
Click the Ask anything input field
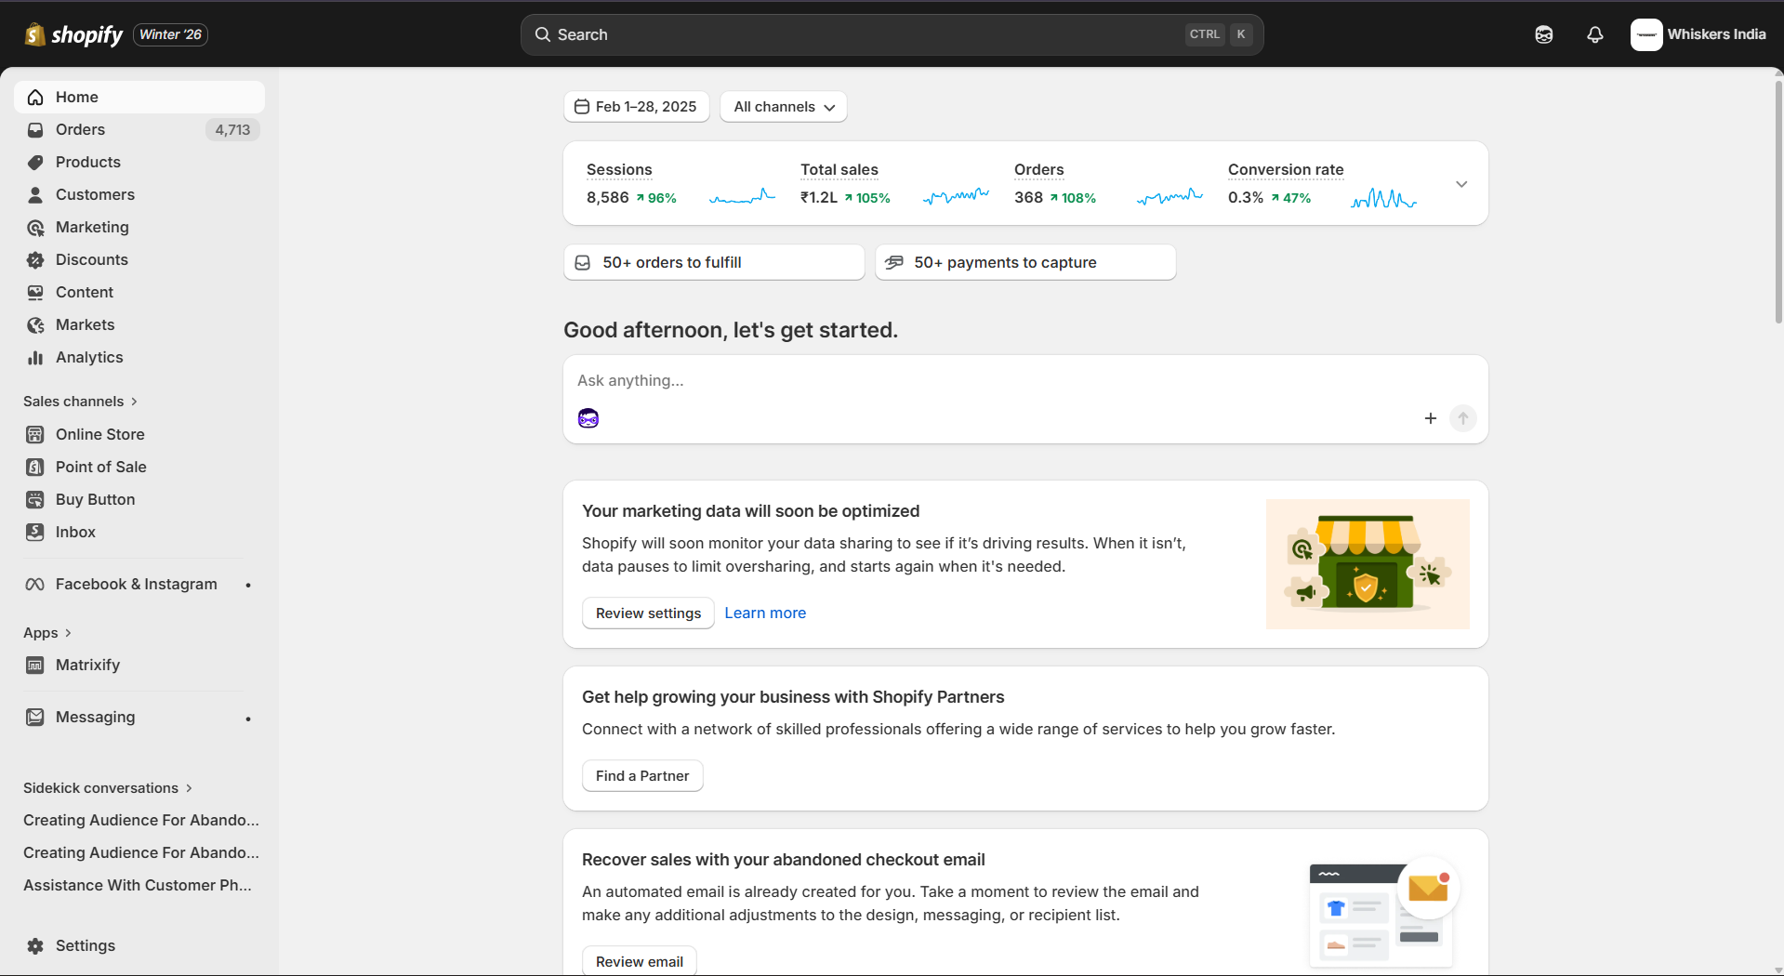coord(1025,380)
